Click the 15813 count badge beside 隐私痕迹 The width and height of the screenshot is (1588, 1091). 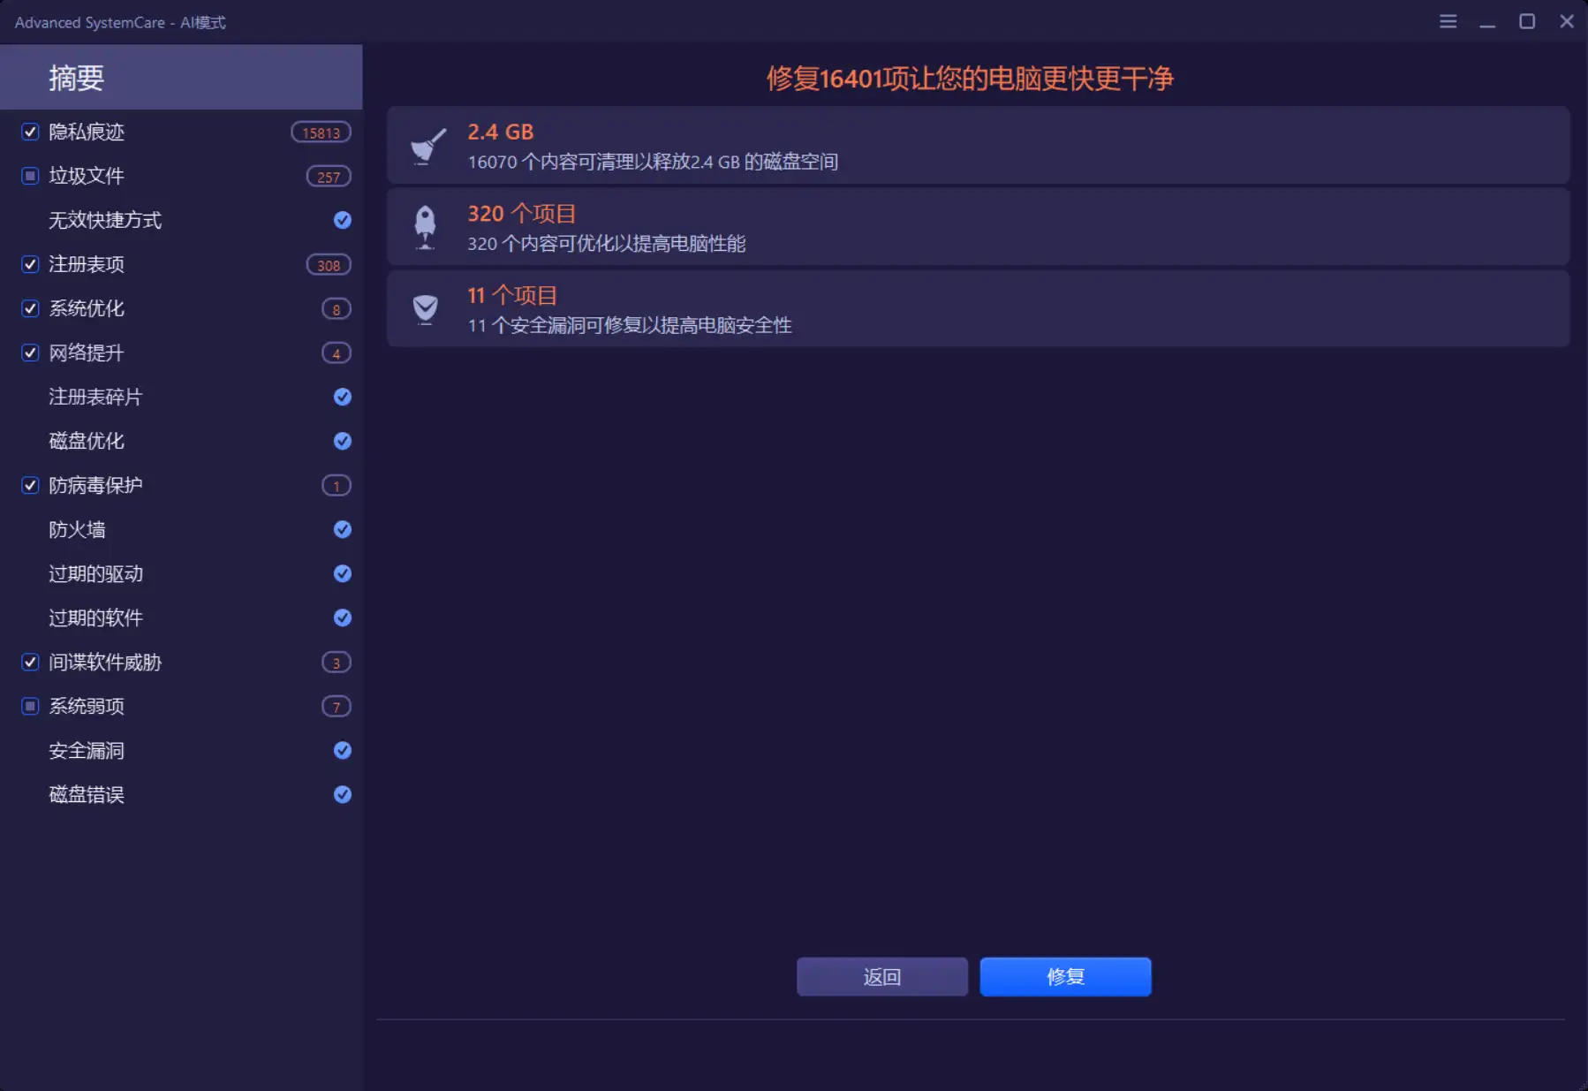tap(321, 132)
